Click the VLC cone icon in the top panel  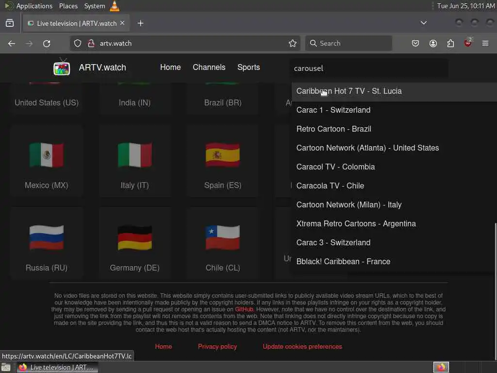[x=115, y=6]
